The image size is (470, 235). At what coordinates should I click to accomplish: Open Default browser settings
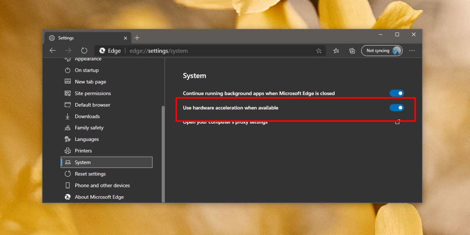point(107,105)
